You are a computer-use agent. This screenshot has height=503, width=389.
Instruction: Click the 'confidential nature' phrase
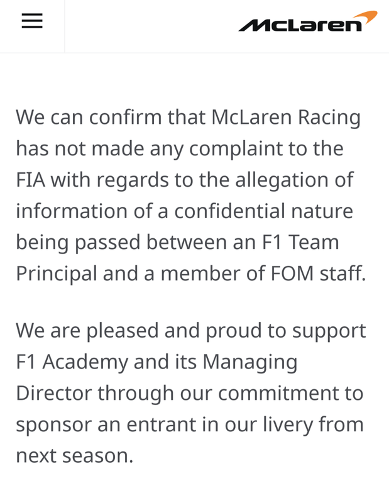(263, 211)
